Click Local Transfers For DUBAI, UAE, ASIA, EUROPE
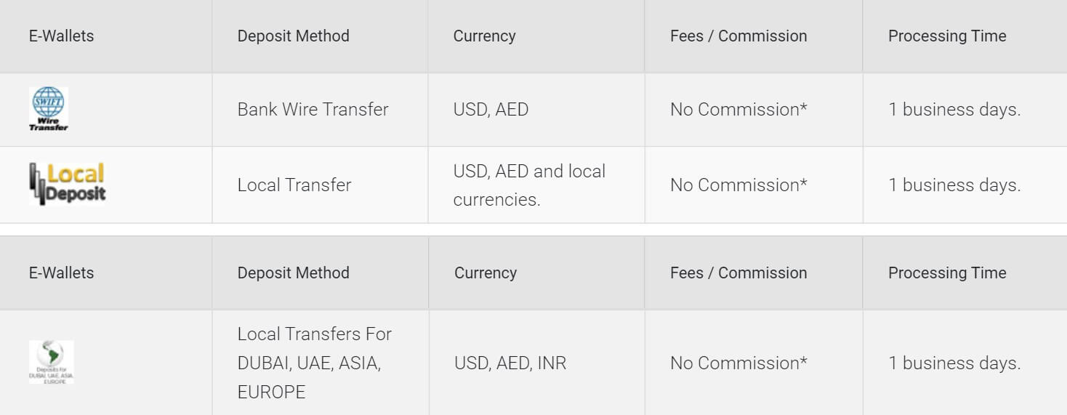Screen dimensions: 1067x415 point(315,363)
